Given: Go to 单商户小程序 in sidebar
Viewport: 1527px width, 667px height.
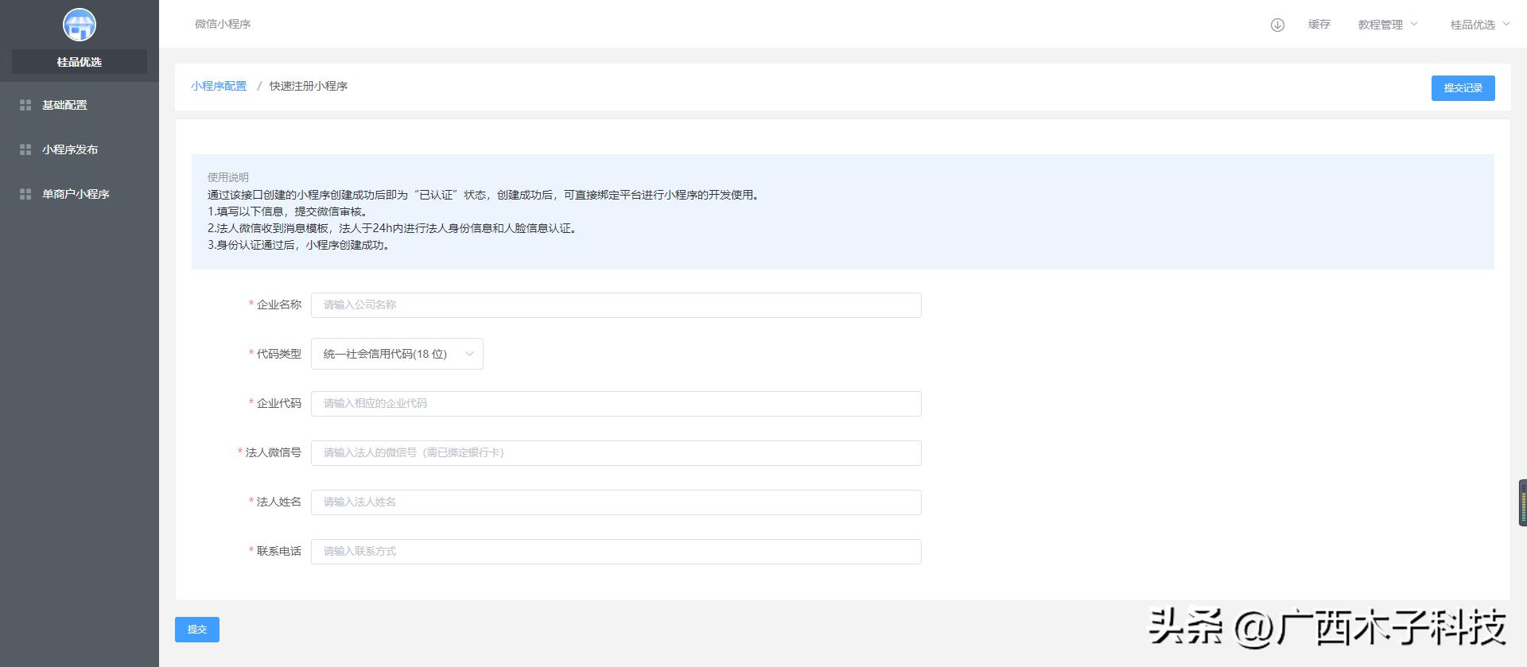Looking at the screenshot, I should (x=76, y=194).
